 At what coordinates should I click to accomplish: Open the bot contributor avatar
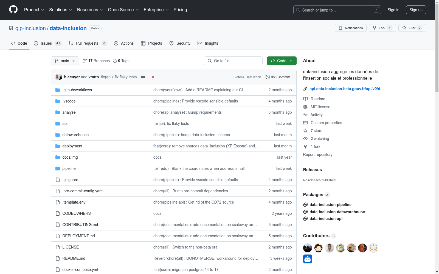308,259
